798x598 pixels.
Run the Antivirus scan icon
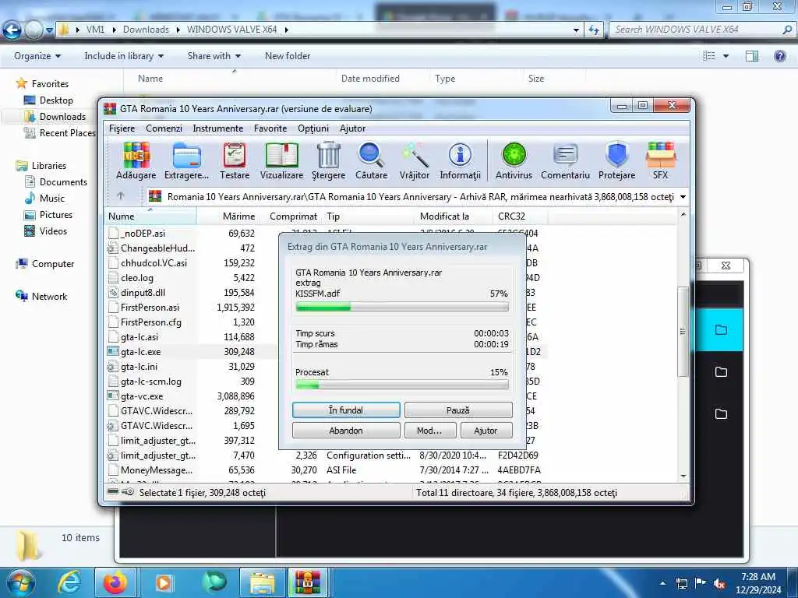click(x=514, y=160)
